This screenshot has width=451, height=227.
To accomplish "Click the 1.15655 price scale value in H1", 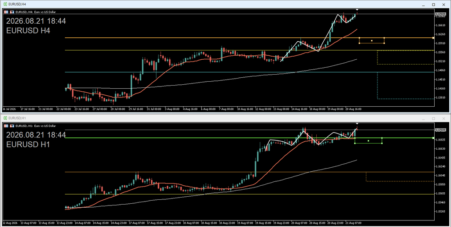I will pos(440,194).
